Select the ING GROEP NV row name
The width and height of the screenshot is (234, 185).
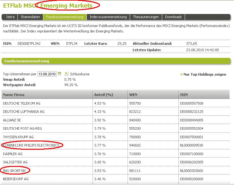point(14,171)
